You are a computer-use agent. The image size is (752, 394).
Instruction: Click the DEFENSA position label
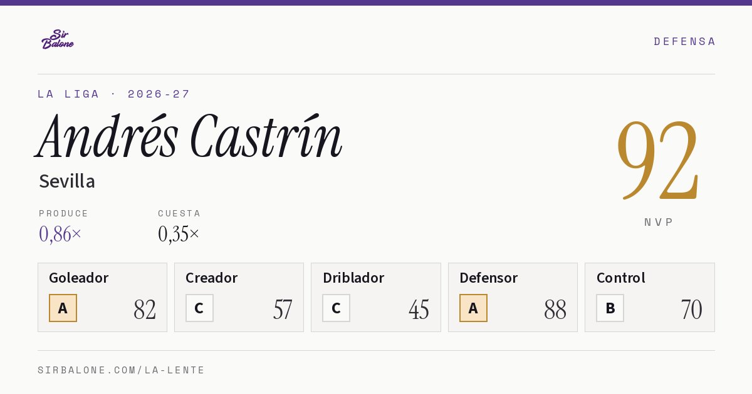click(x=684, y=41)
